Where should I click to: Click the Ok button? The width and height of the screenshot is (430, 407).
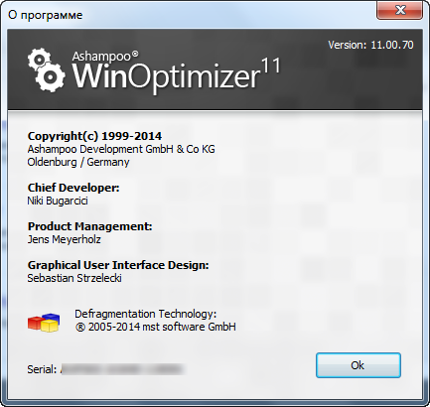[x=358, y=365]
